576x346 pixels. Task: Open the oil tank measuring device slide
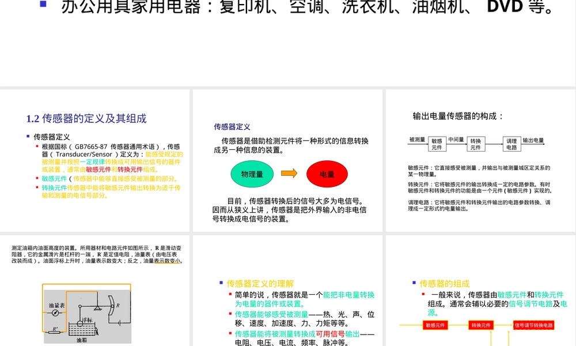click(x=95, y=291)
